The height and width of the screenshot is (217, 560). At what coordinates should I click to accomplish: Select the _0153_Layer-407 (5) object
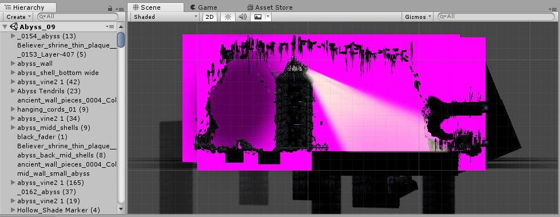pos(52,54)
